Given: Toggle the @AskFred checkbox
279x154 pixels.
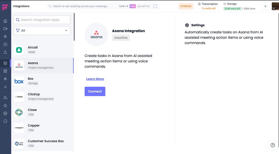Looking at the screenshot, I should [x=155, y=6].
